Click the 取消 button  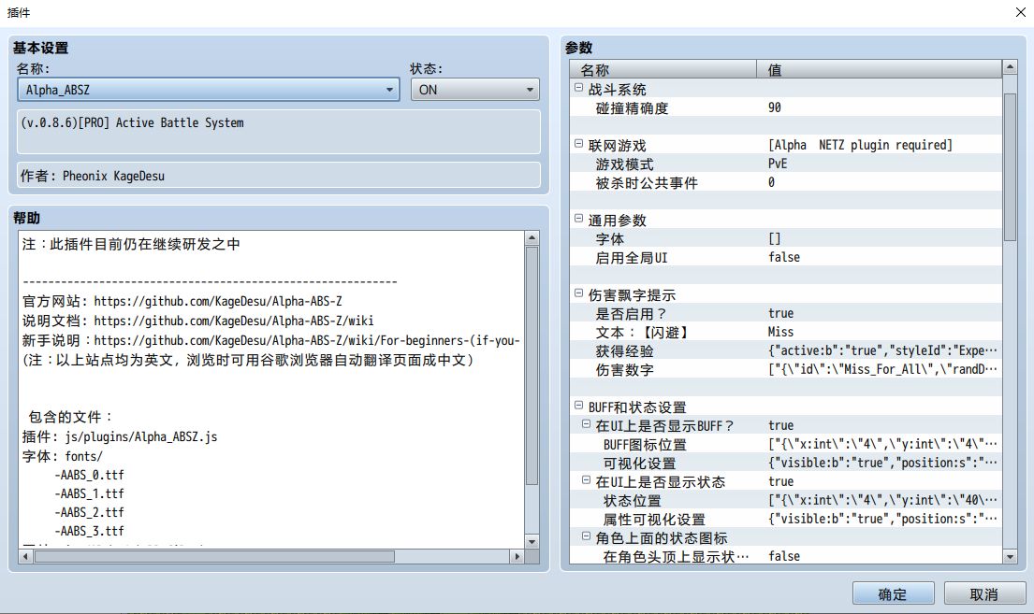point(984,593)
